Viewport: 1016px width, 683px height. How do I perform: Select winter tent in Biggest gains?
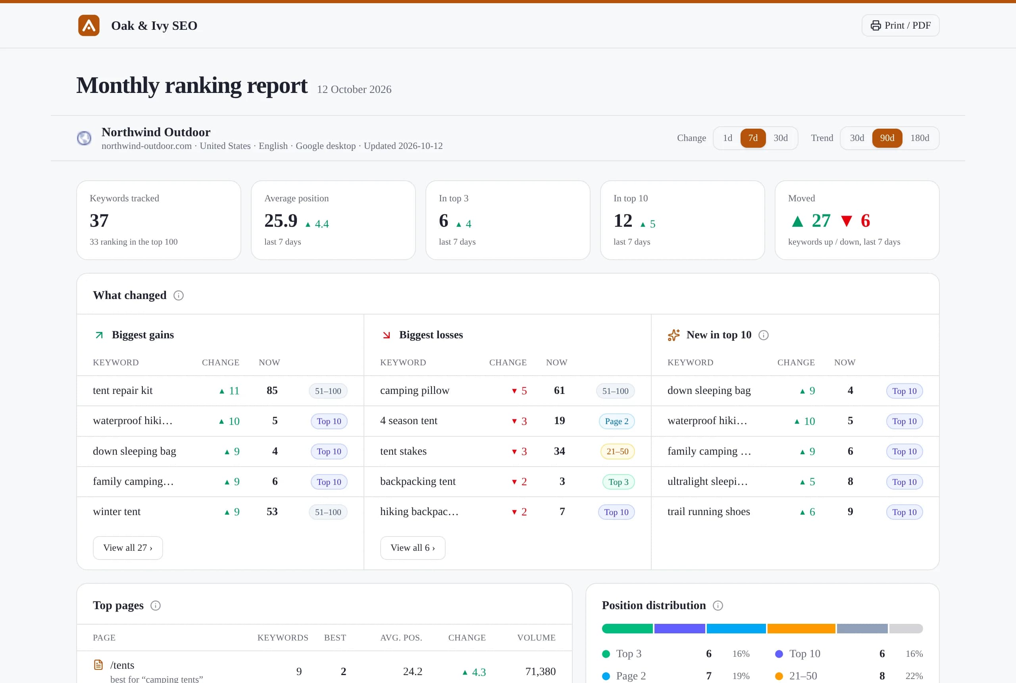[220, 512]
